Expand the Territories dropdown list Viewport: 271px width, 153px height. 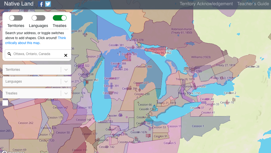(x=66, y=70)
